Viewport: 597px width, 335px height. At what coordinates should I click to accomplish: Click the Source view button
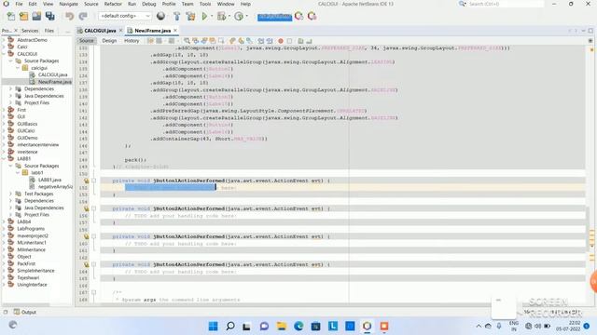click(x=87, y=41)
